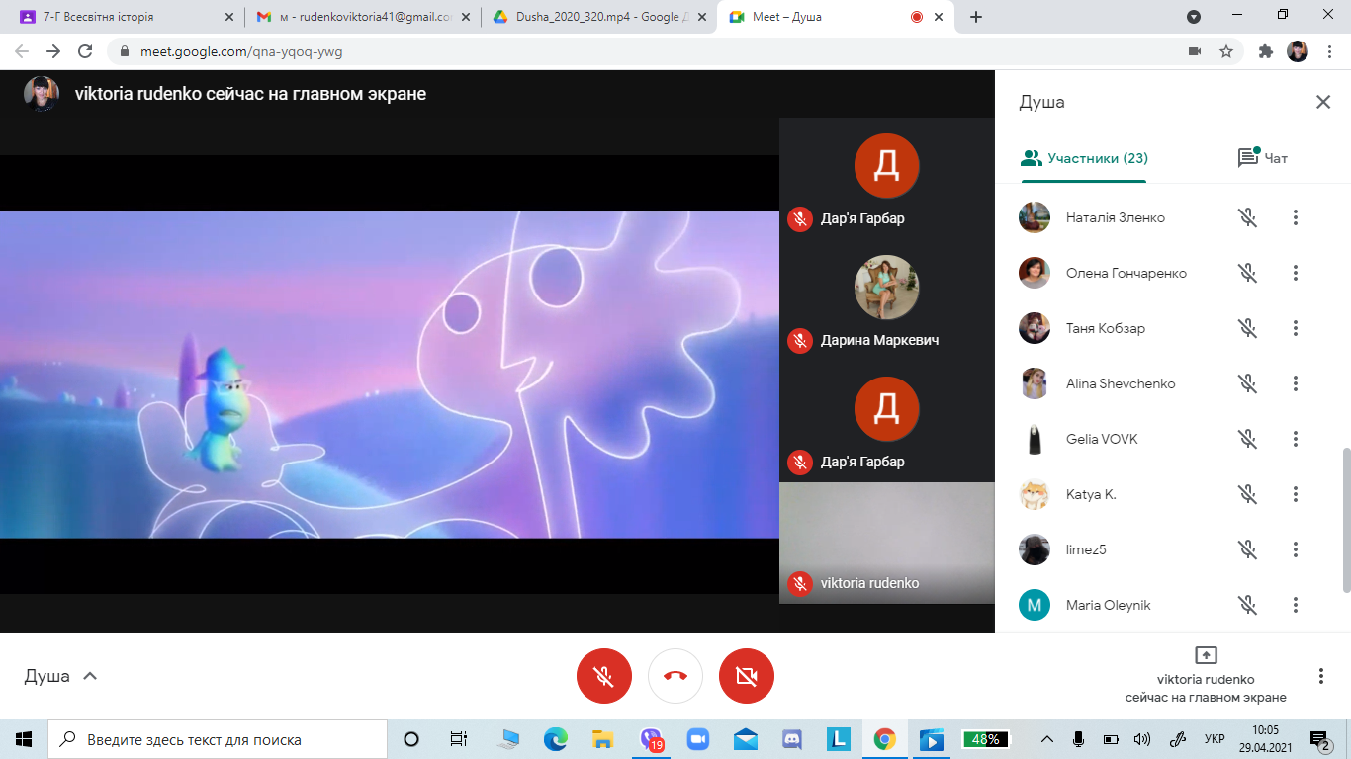Open Viber from the taskbar
Viewport: 1351px width, 759px height.
[651, 738]
